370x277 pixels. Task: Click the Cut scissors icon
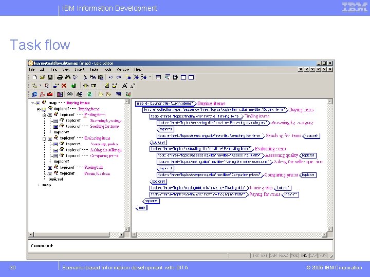tap(85, 77)
